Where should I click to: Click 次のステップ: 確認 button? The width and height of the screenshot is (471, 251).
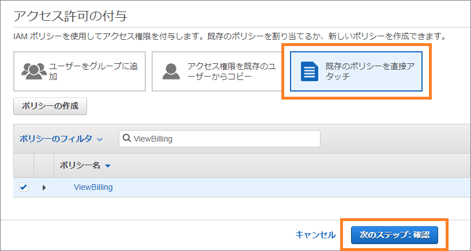point(394,235)
